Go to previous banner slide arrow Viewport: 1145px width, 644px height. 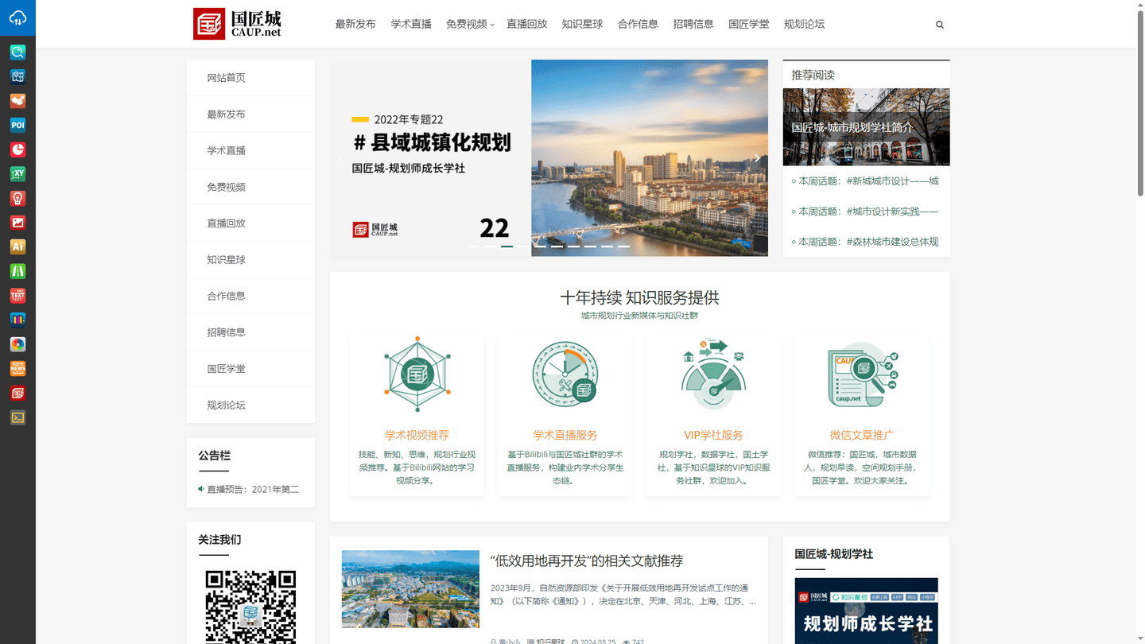click(340, 158)
